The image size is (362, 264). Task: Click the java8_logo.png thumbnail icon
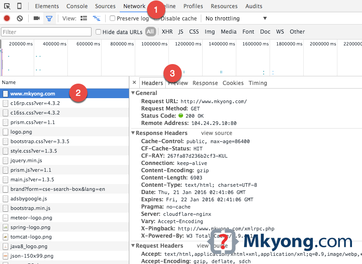tap(5, 246)
